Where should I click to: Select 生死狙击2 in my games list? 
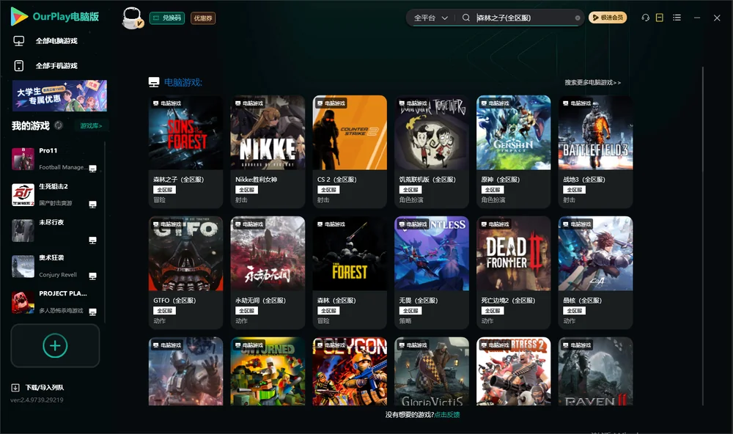coord(55,194)
